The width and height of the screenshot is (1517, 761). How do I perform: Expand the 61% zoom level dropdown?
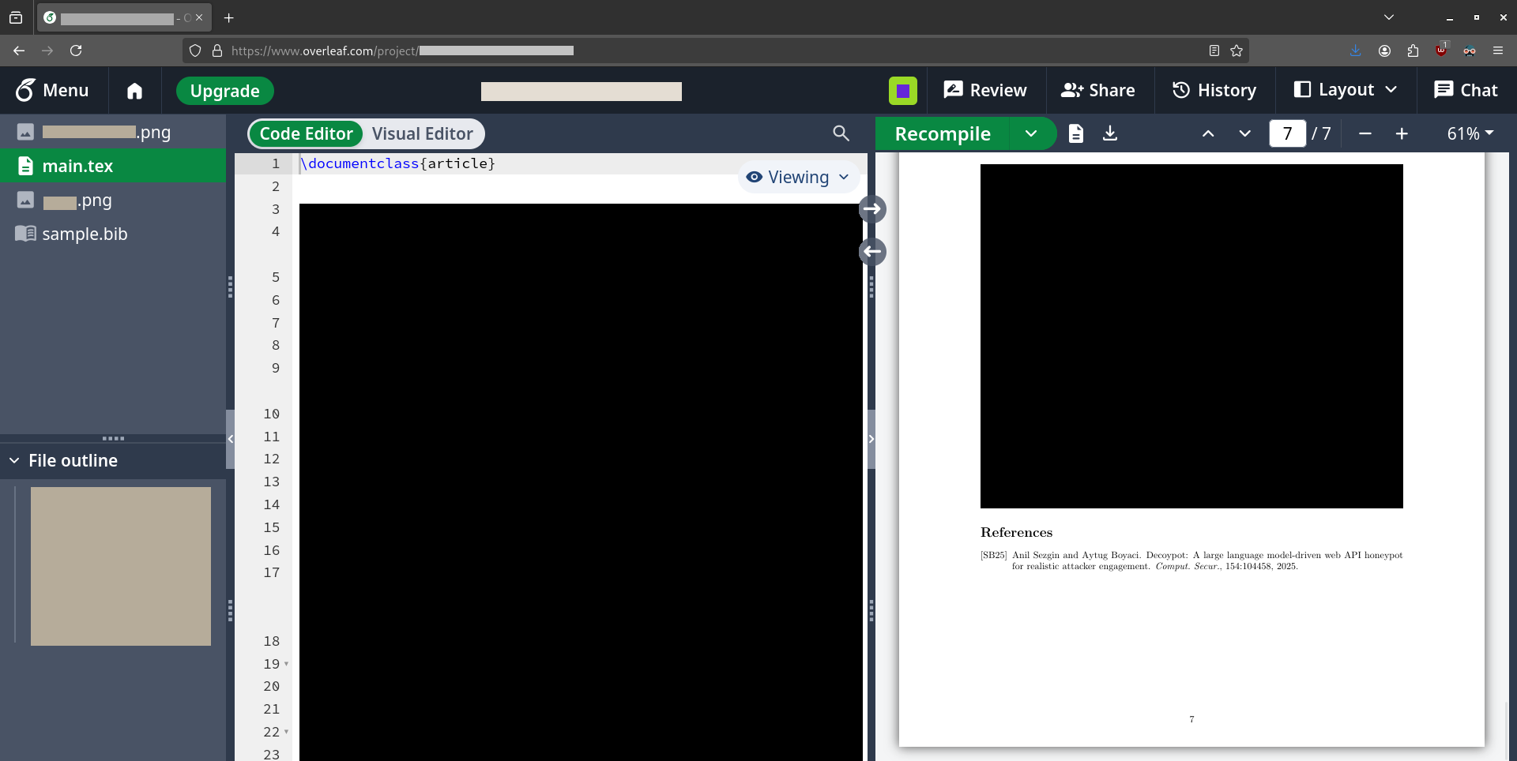(x=1469, y=133)
